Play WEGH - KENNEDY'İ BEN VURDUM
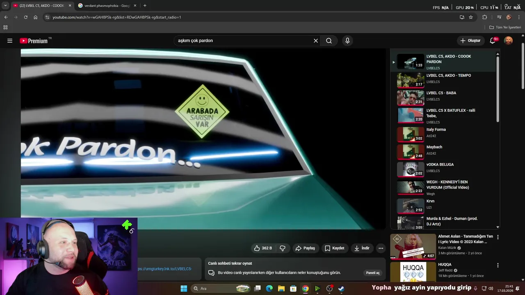The width and height of the screenshot is (525, 295). (x=443, y=187)
